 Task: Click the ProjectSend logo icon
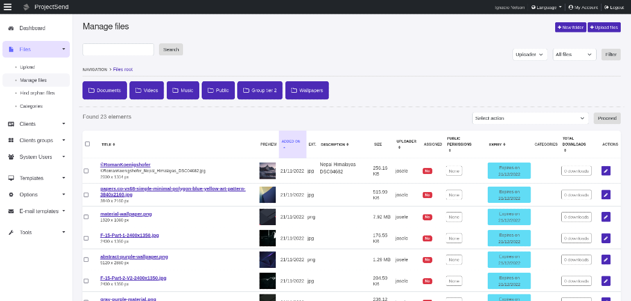tap(26, 7)
